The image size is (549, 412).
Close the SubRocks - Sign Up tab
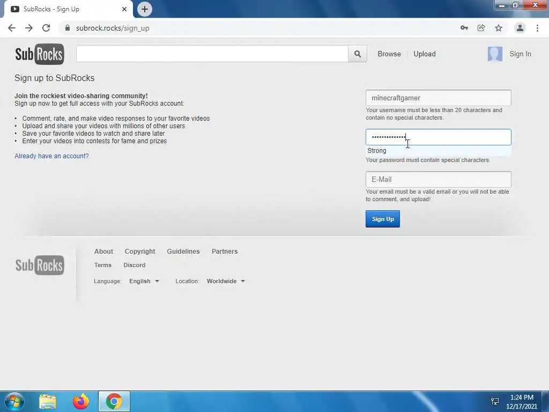click(x=124, y=9)
